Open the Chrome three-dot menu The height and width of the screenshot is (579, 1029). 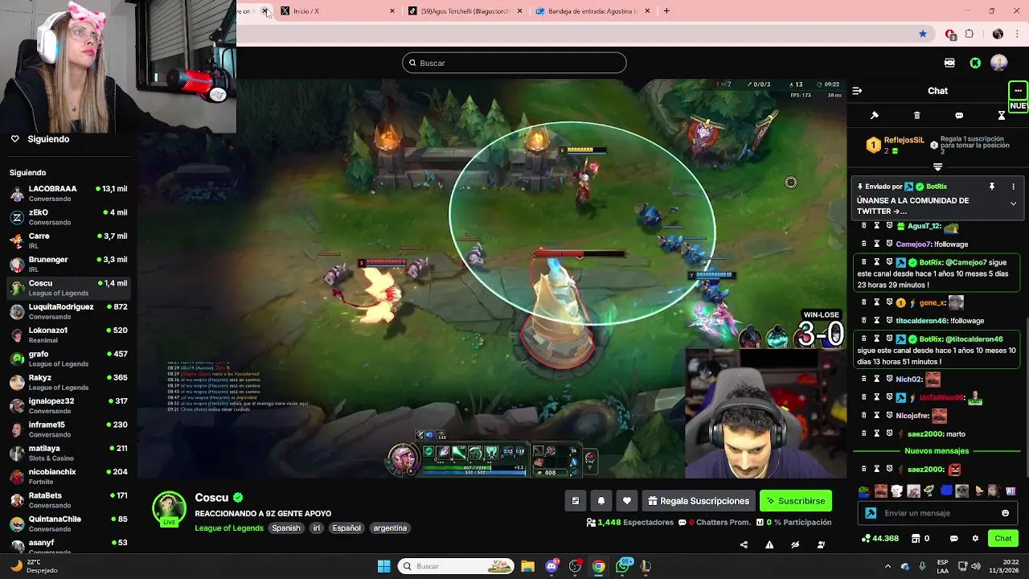(x=1018, y=34)
